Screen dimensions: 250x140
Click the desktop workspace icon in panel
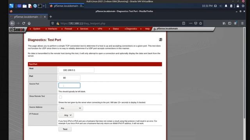pyautogui.click(x=19, y=6)
